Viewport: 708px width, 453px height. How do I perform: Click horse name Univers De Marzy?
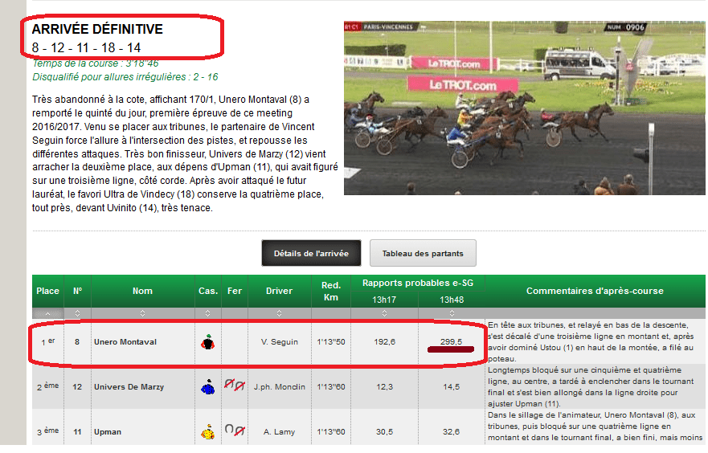click(129, 387)
